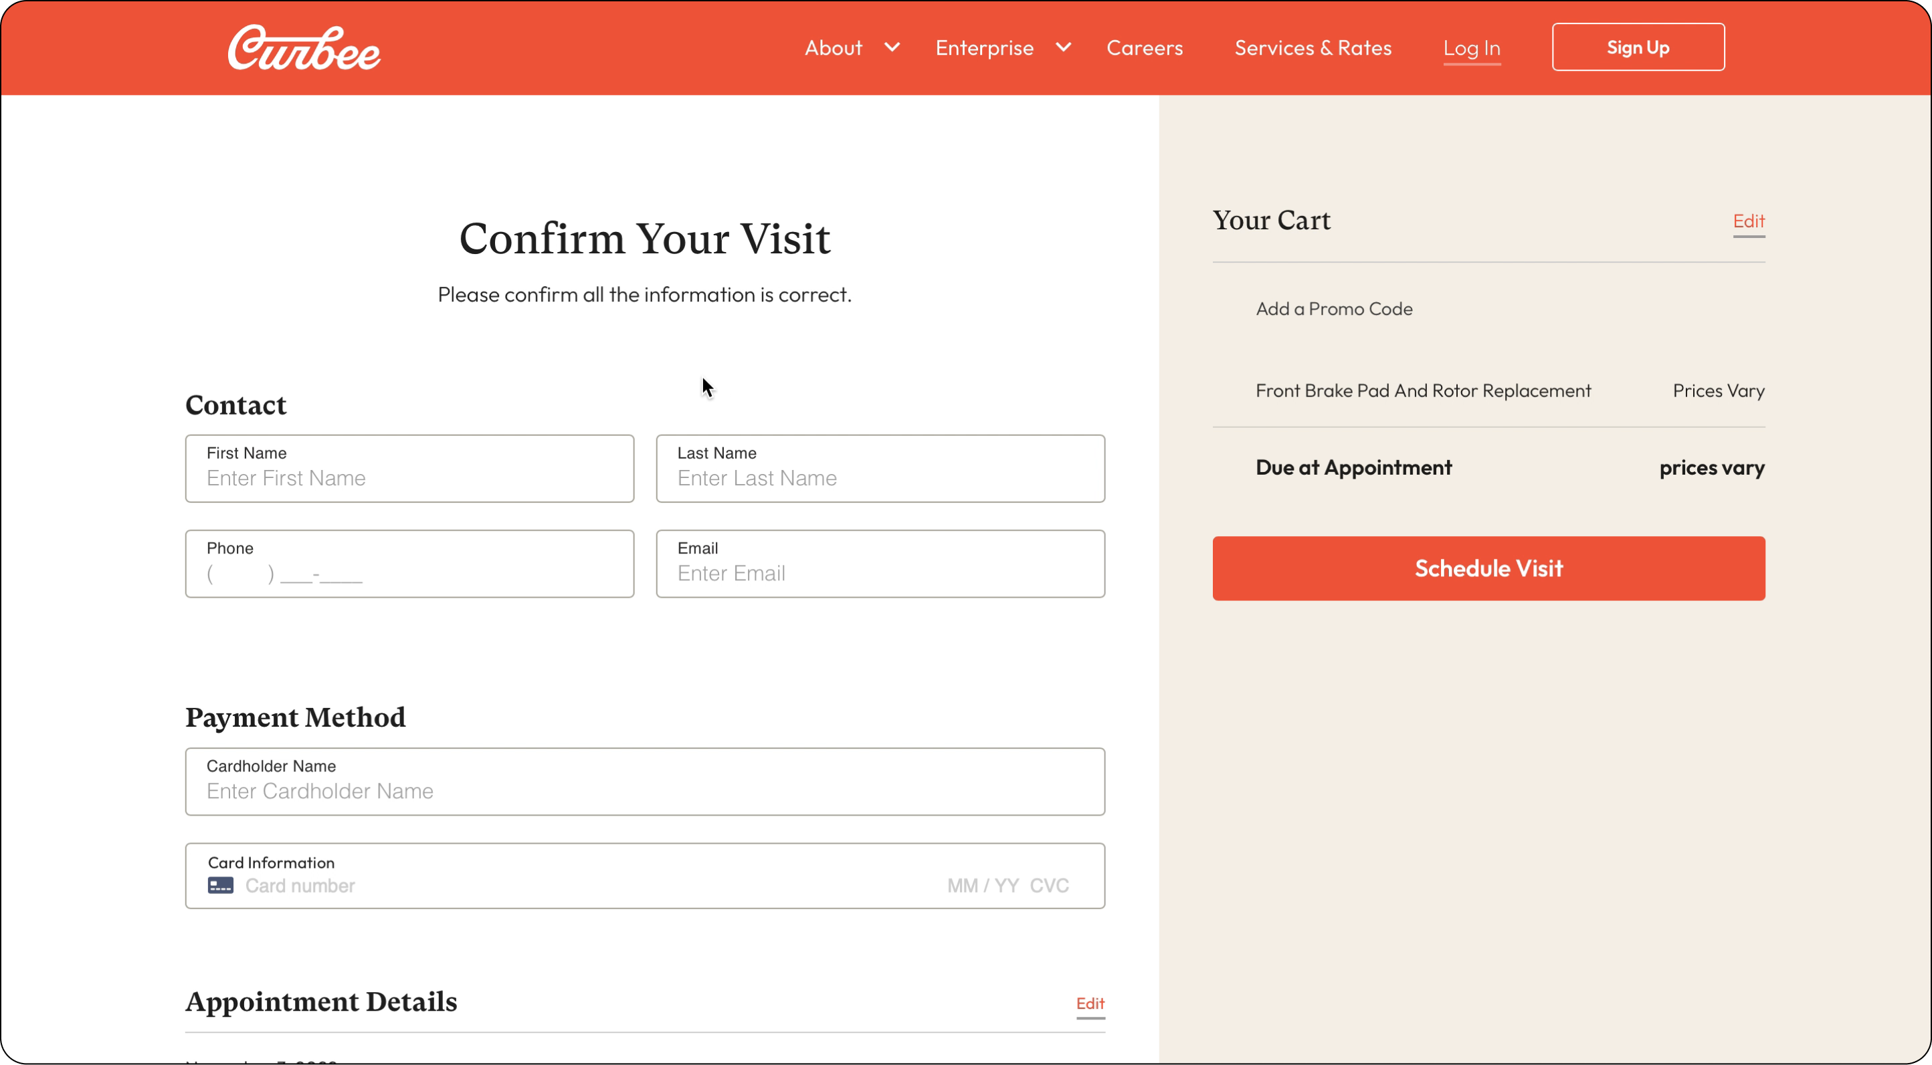Screen dimensions: 1932x1065
Task: Go to the Careers page
Action: (x=1145, y=47)
